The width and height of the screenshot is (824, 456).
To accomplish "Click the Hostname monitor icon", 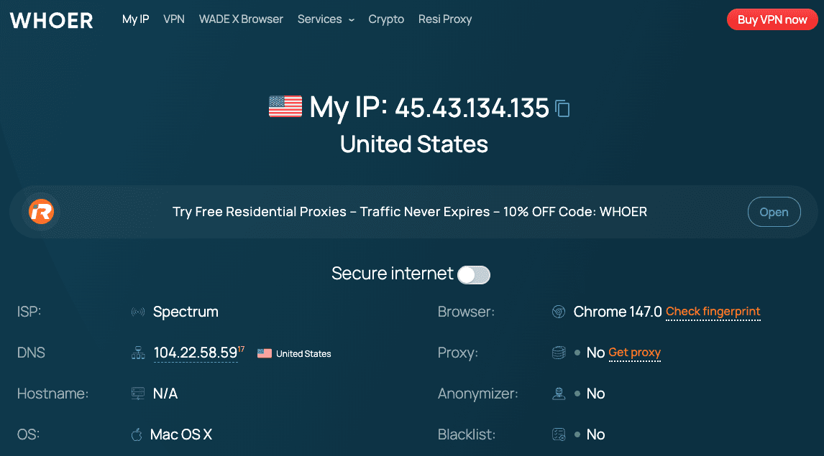I will tap(137, 394).
